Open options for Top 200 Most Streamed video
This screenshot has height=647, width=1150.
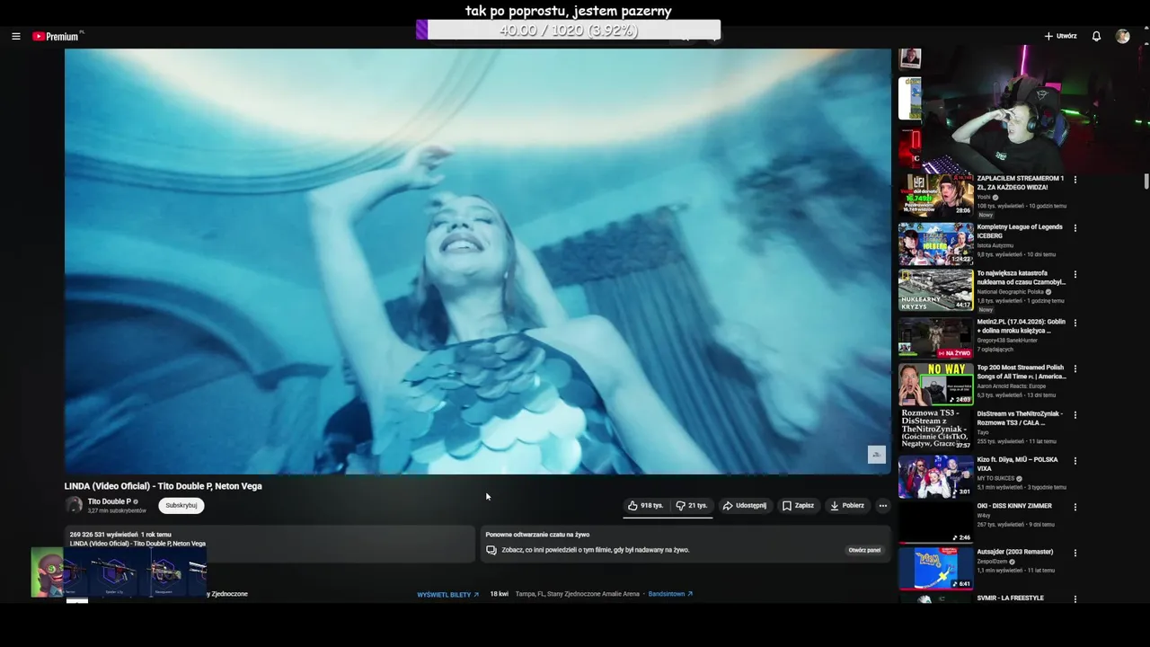point(1075,368)
